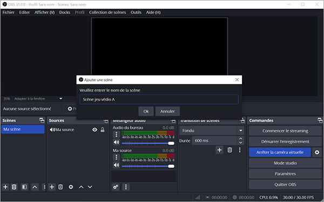Open transition properties three-dot menu
This screenshot has height=202, width=324.
pyautogui.click(x=240, y=150)
